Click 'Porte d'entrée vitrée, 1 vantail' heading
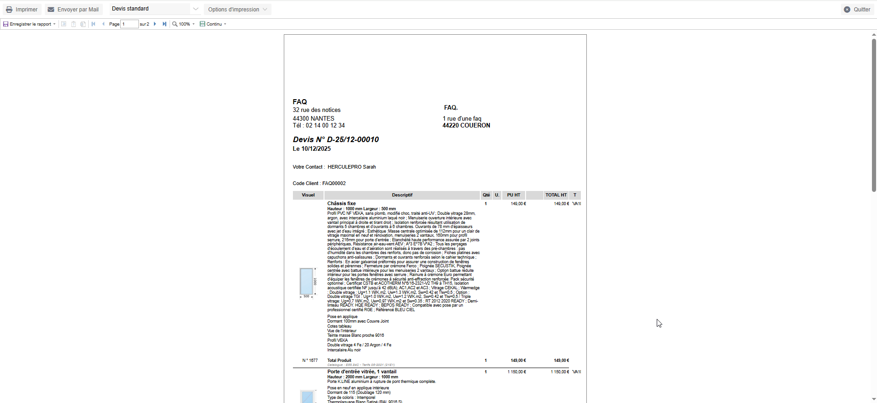 362,372
